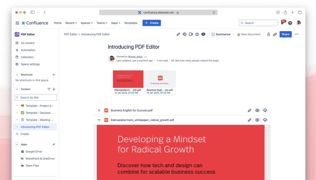The height and width of the screenshot is (180, 316).
Task: Toggle the browser sidebar icon
Action: click(x=33, y=12)
